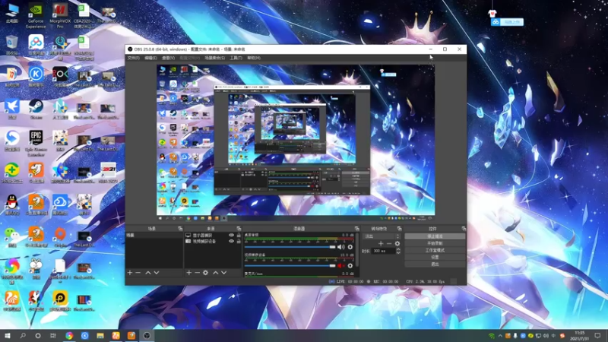
Task: Lock the display capture source
Action: [239, 236]
